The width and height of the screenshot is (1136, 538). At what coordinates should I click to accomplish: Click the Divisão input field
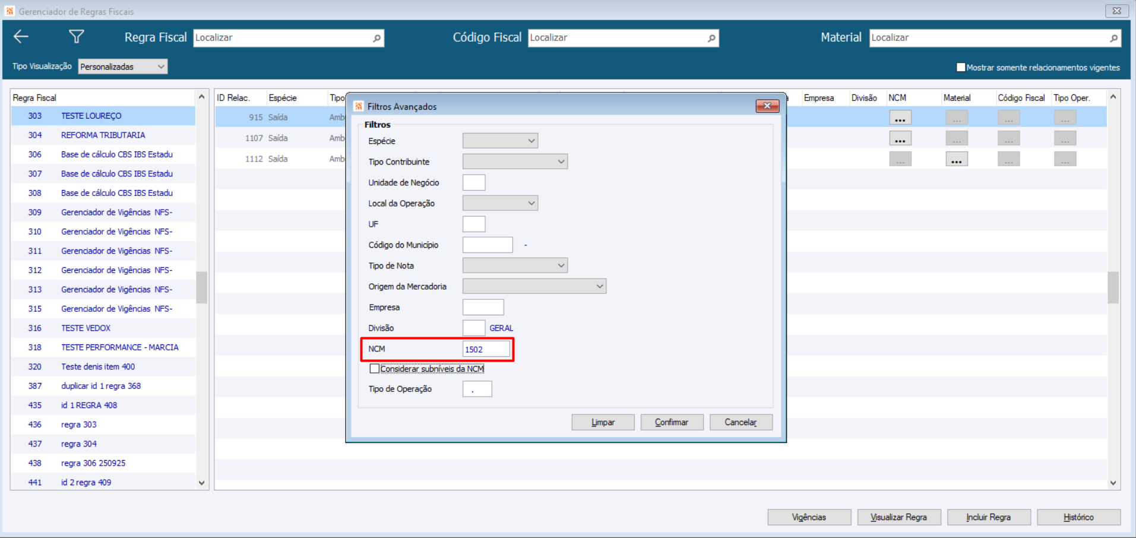tap(474, 328)
